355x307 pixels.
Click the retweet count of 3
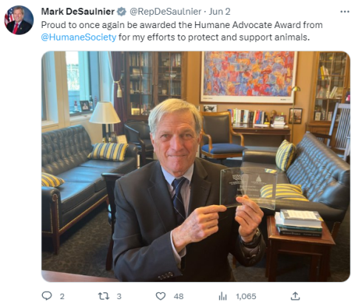[x=119, y=296]
